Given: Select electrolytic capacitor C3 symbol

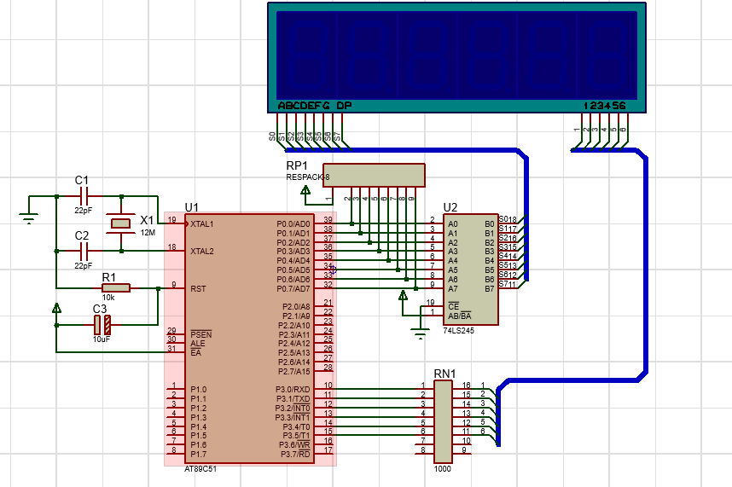Looking at the screenshot, I should pyautogui.click(x=102, y=325).
